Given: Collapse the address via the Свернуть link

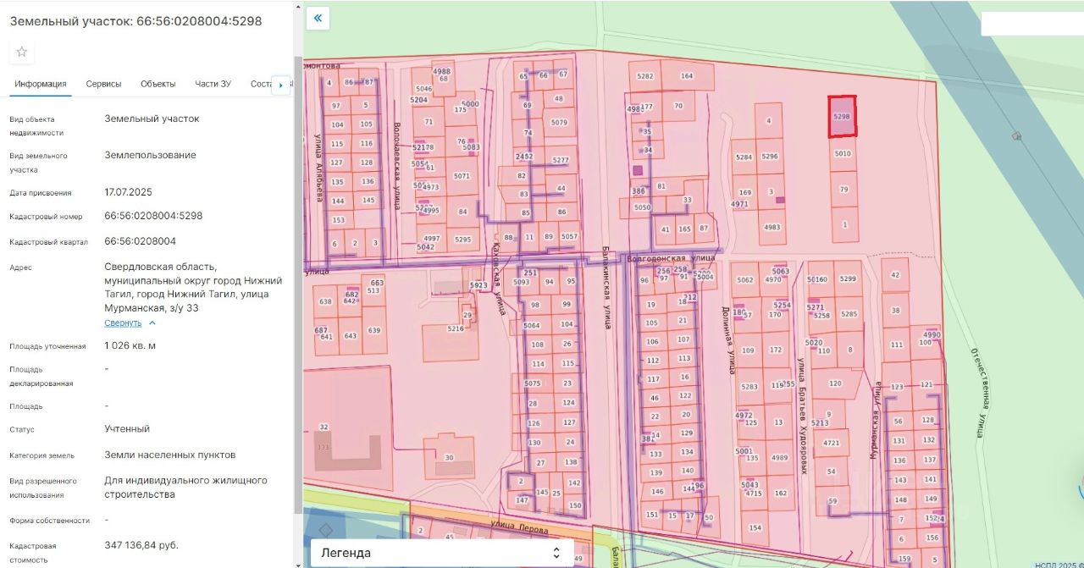Looking at the screenshot, I should [x=124, y=323].
